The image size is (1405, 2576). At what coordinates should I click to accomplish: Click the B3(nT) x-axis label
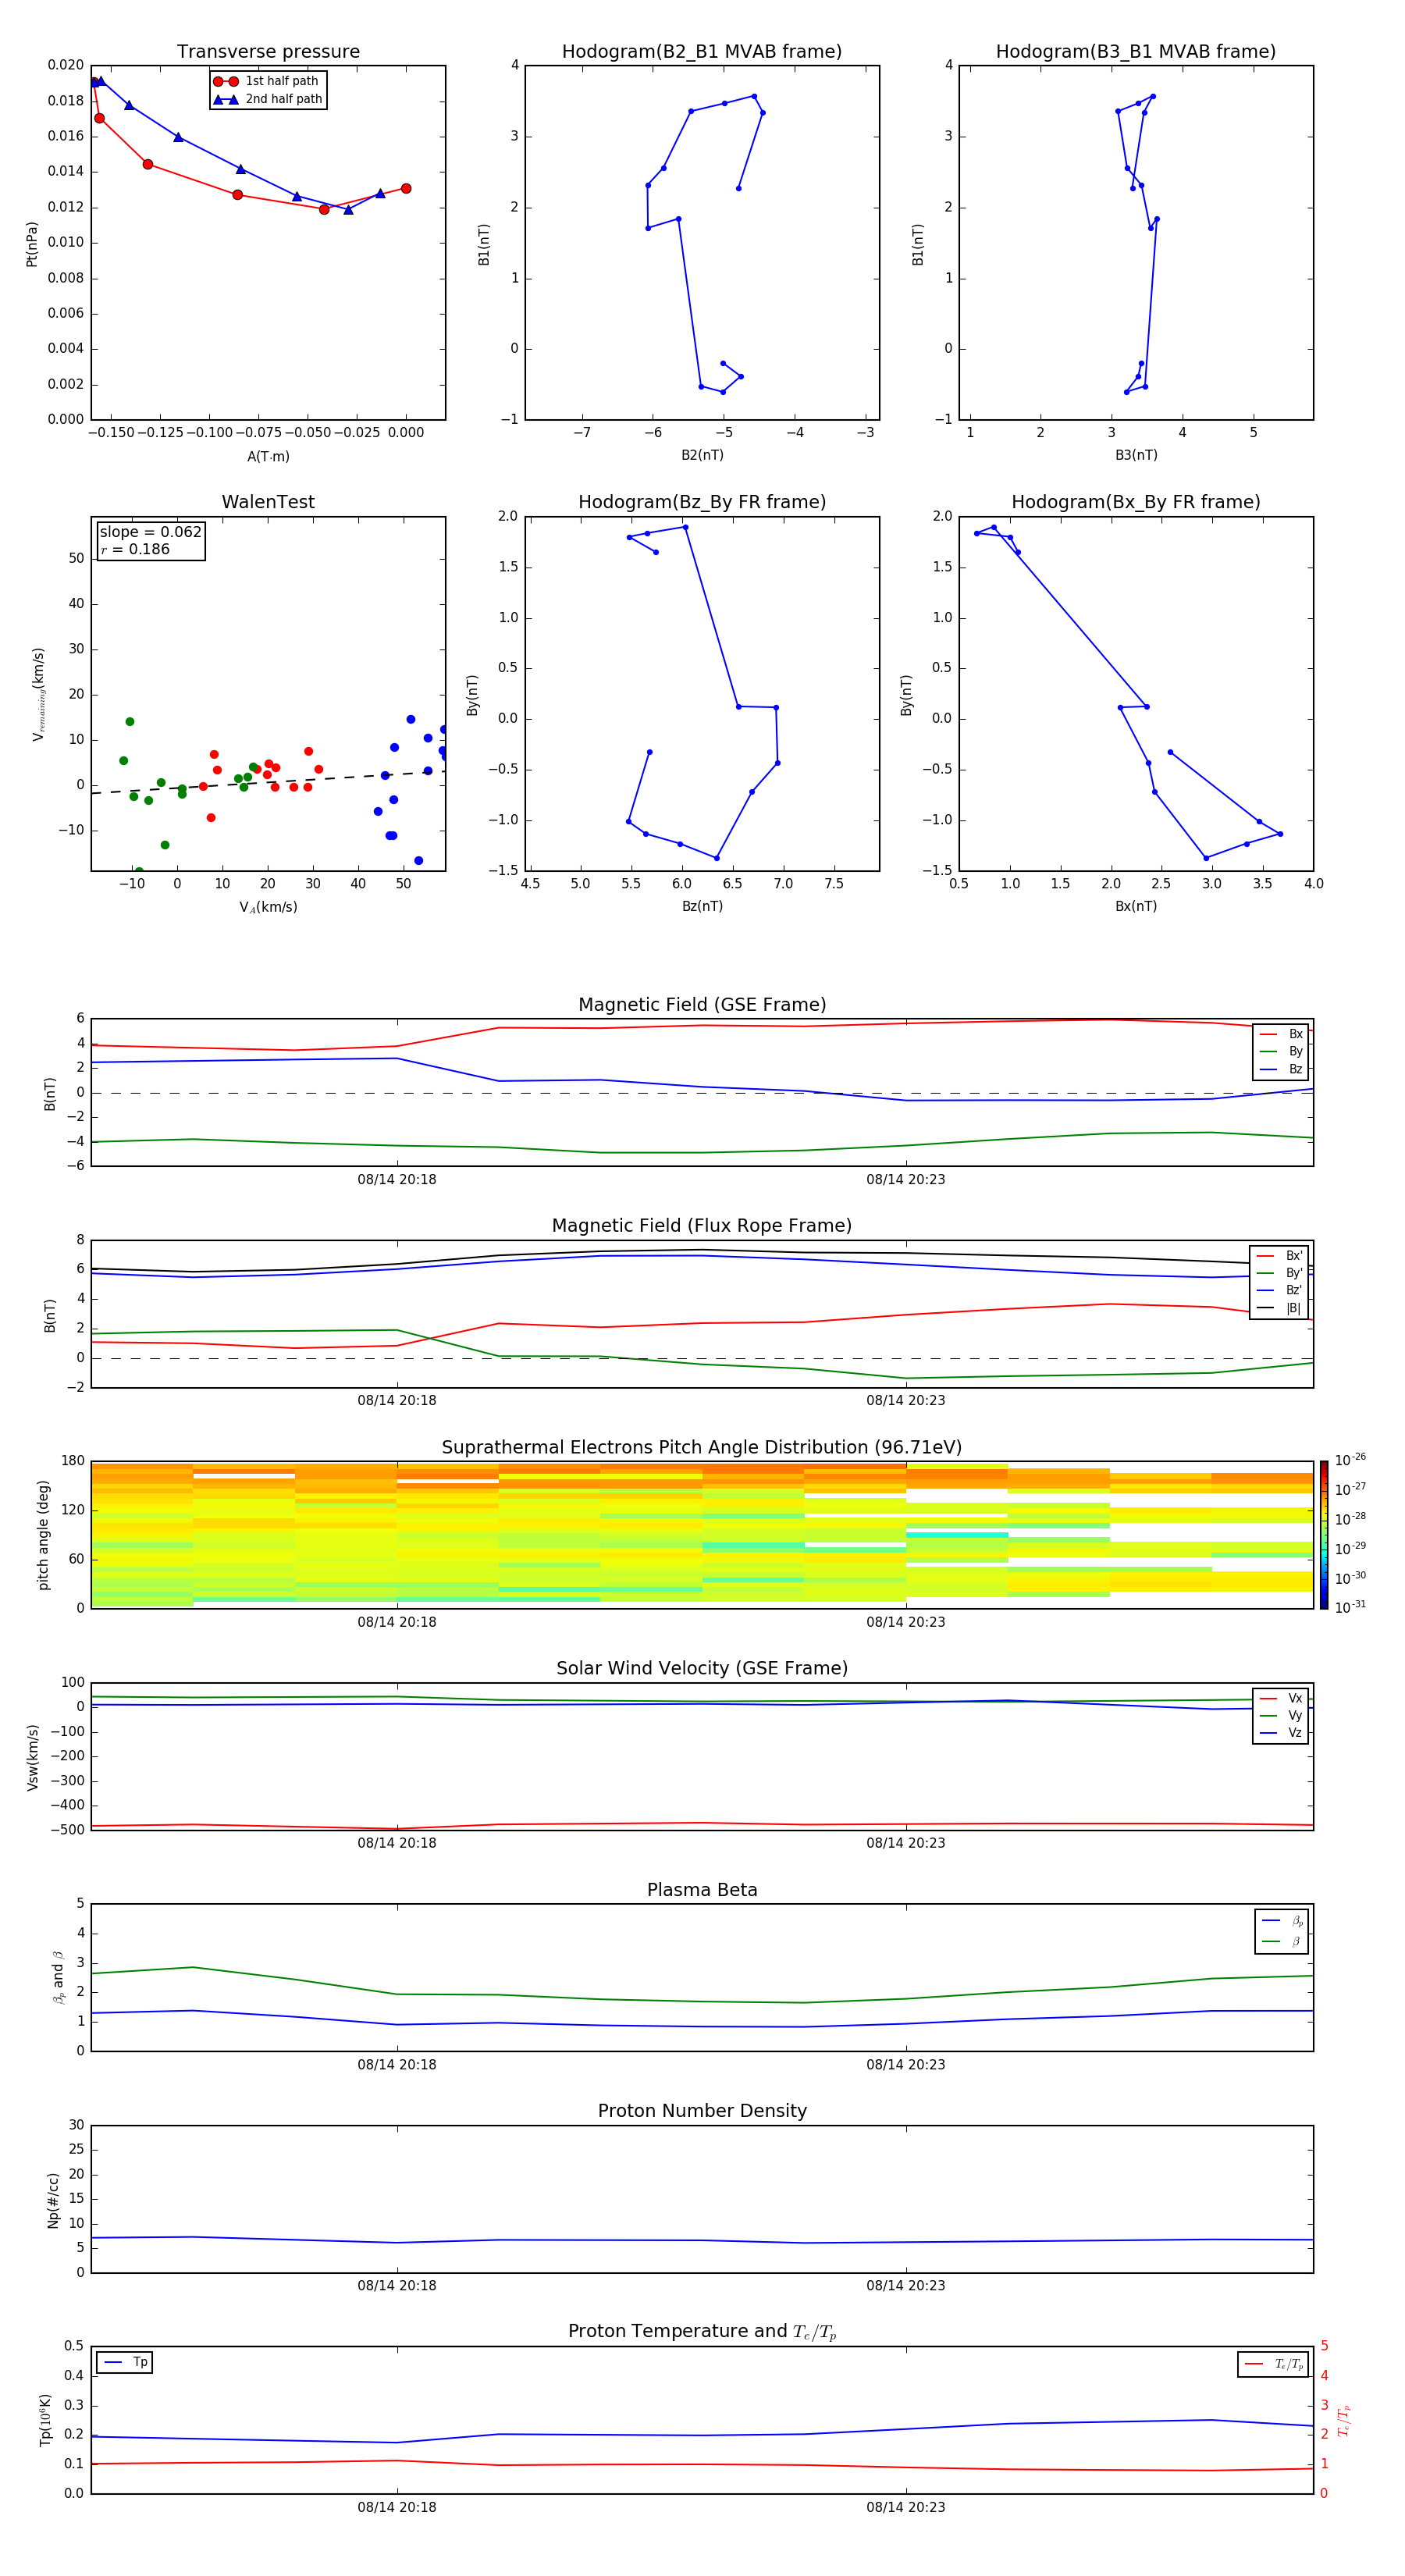point(1136,455)
